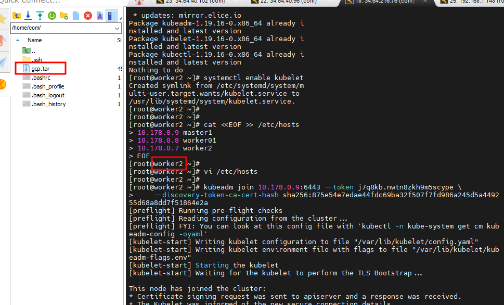Viewport: 504px width, 305px height.
Task: Click the '10.178.0.8 worker01' hosts line
Action: (177, 141)
